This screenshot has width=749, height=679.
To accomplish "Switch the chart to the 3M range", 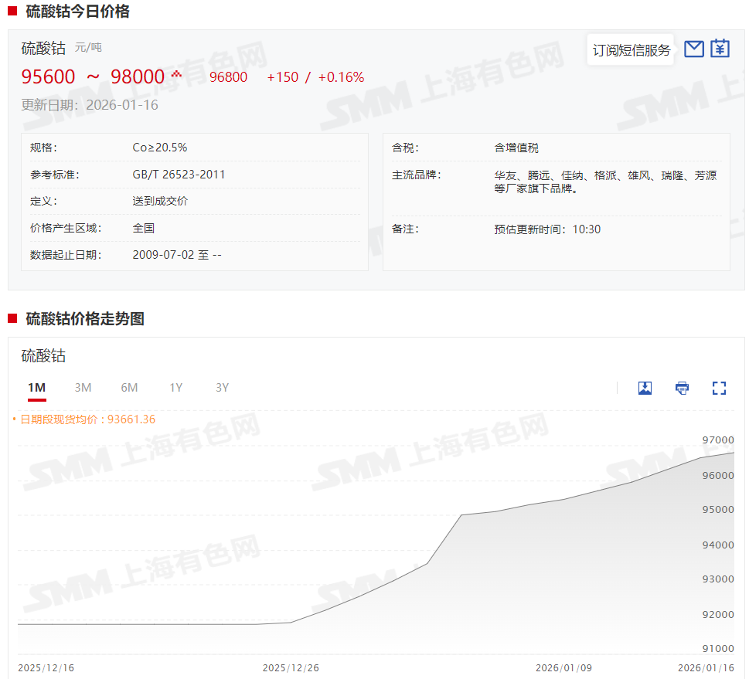I will pyautogui.click(x=83, y=388).
